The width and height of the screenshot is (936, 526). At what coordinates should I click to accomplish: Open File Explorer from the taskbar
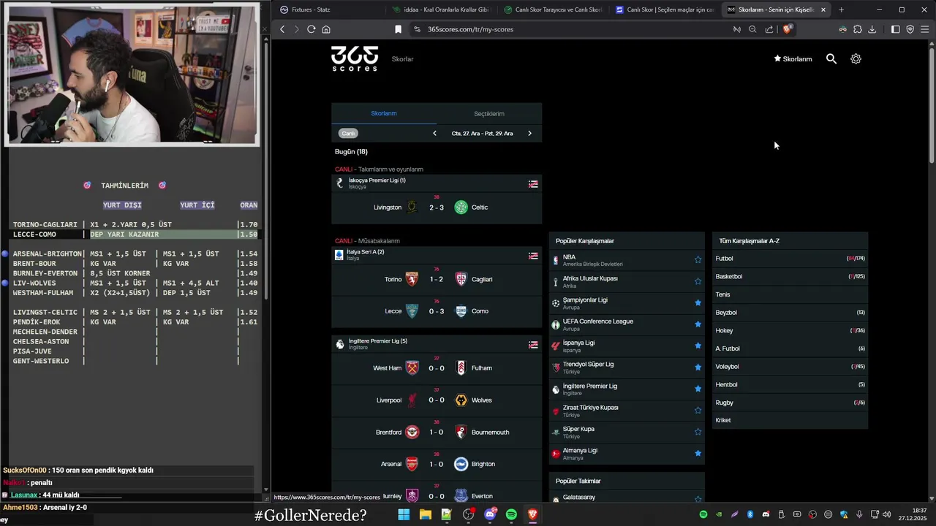[x=425, y=515]
